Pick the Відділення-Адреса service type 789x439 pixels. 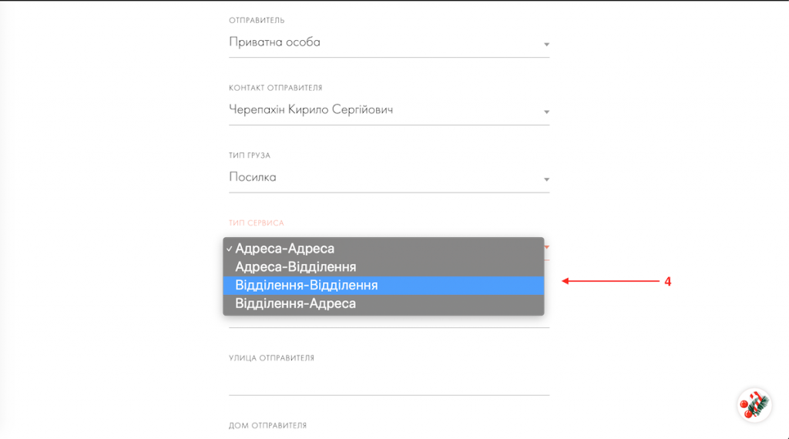click(296, 304)
